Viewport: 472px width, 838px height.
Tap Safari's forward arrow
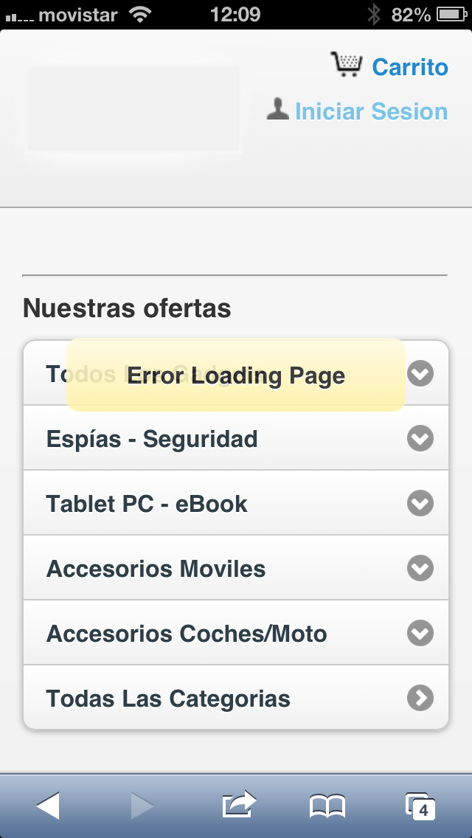click(142, 806)
